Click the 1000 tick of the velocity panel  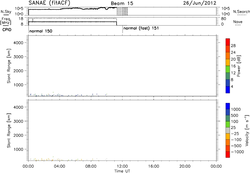click(18, 149)
